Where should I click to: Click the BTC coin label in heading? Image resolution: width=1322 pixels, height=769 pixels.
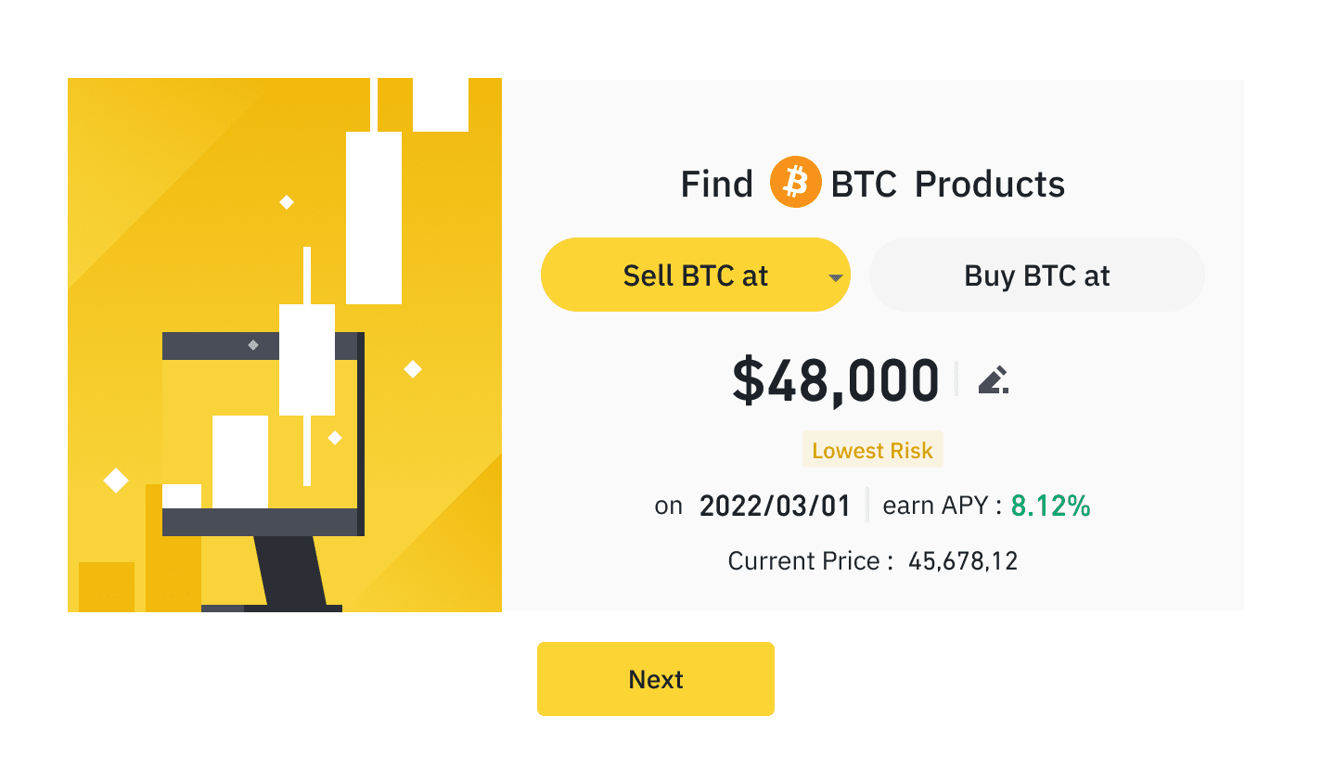pyautogui.click(x=864, y=184)
